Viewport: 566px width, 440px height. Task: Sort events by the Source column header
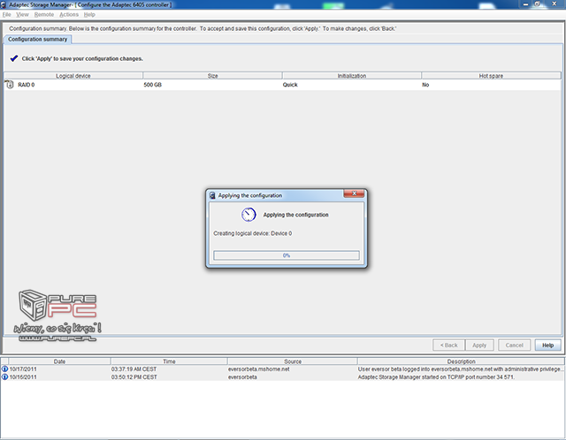(293, 361)
